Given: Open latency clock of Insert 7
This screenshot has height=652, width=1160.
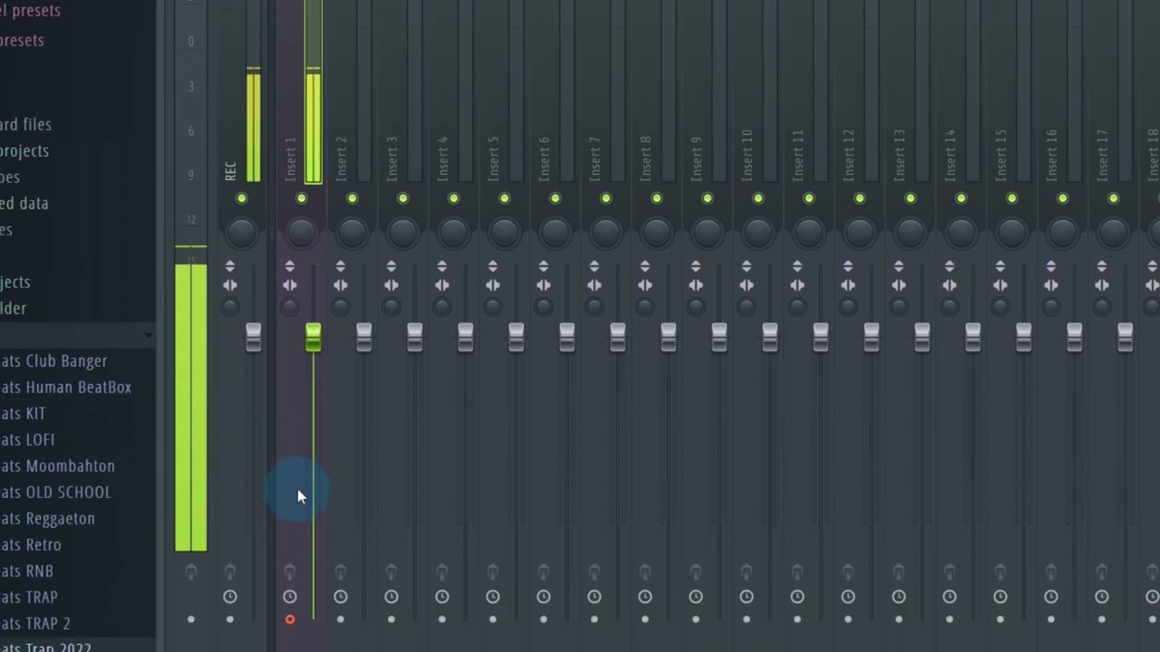Looking at the screenshot, I should tap(594, 597).
